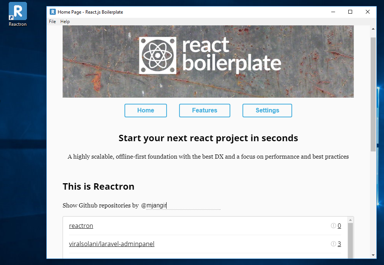
Task: Click the issue icon in laravel-adminpanel row
Action: coord(333,243)
